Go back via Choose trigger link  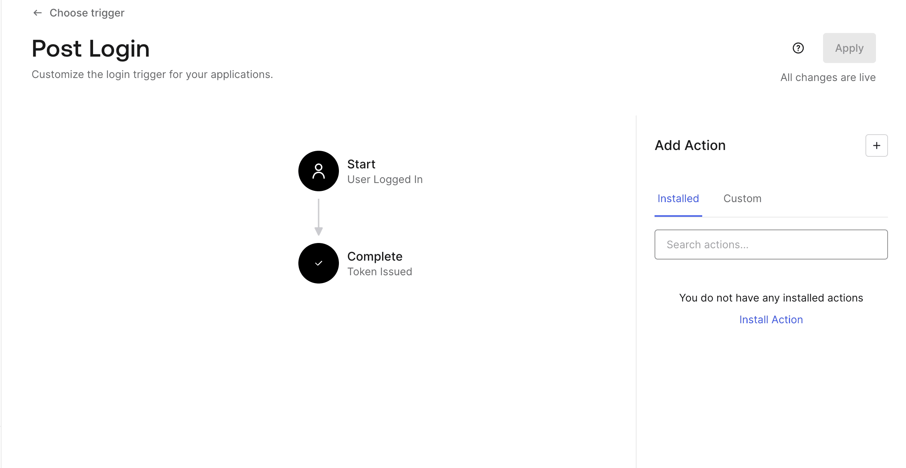pyautogui.click(x=87, y=13)
